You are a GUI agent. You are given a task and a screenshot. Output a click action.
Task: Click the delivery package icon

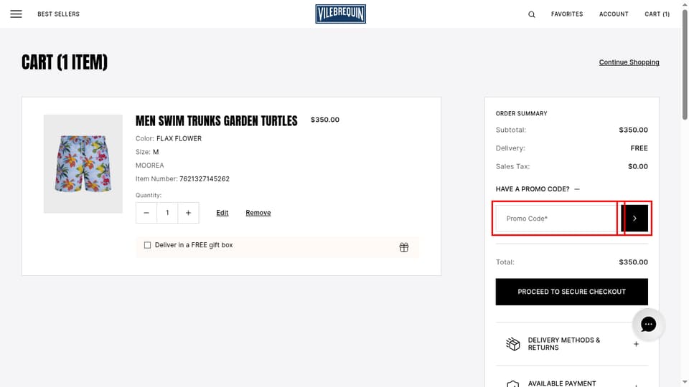tap(512, 344)
